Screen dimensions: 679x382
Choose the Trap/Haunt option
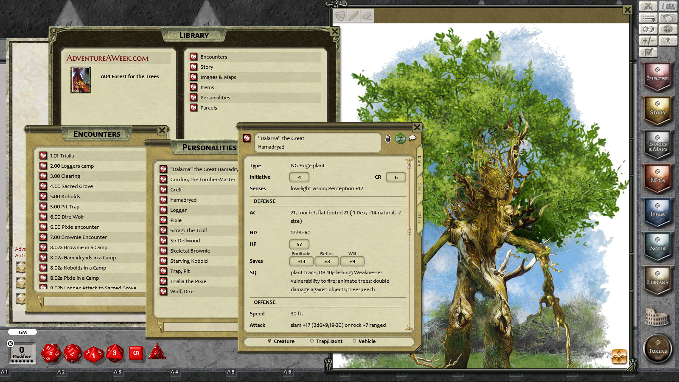pos(312,341)
